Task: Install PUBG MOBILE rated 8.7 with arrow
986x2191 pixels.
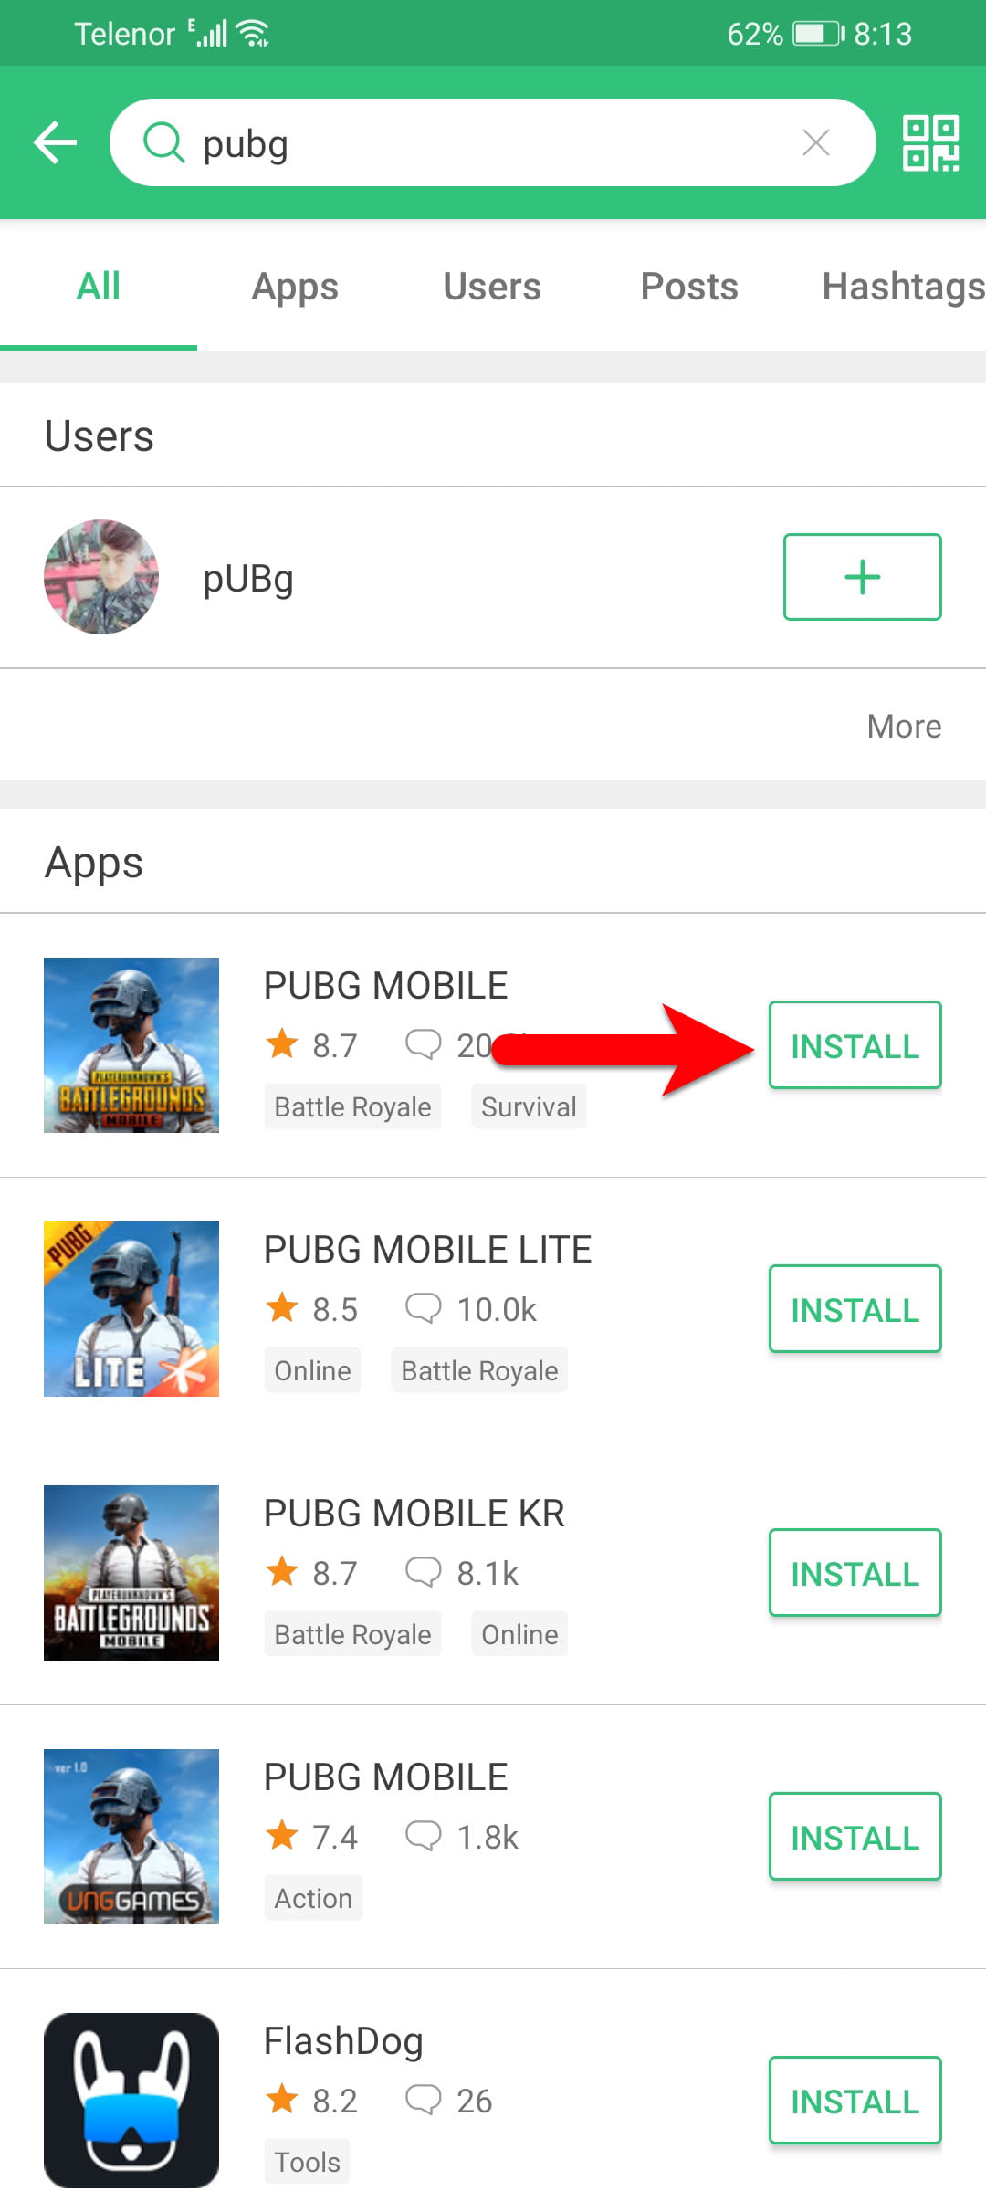Action: click(855, 1045)
